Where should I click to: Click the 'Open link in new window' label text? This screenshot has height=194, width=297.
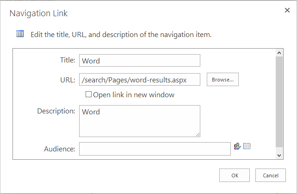pos(134,95)
